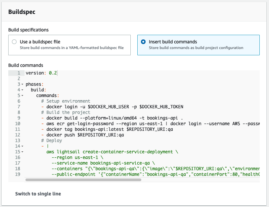This screenshot has width=269, height=207.
Task: Click line number 2 in the gutter
Action: click(19, 79)
